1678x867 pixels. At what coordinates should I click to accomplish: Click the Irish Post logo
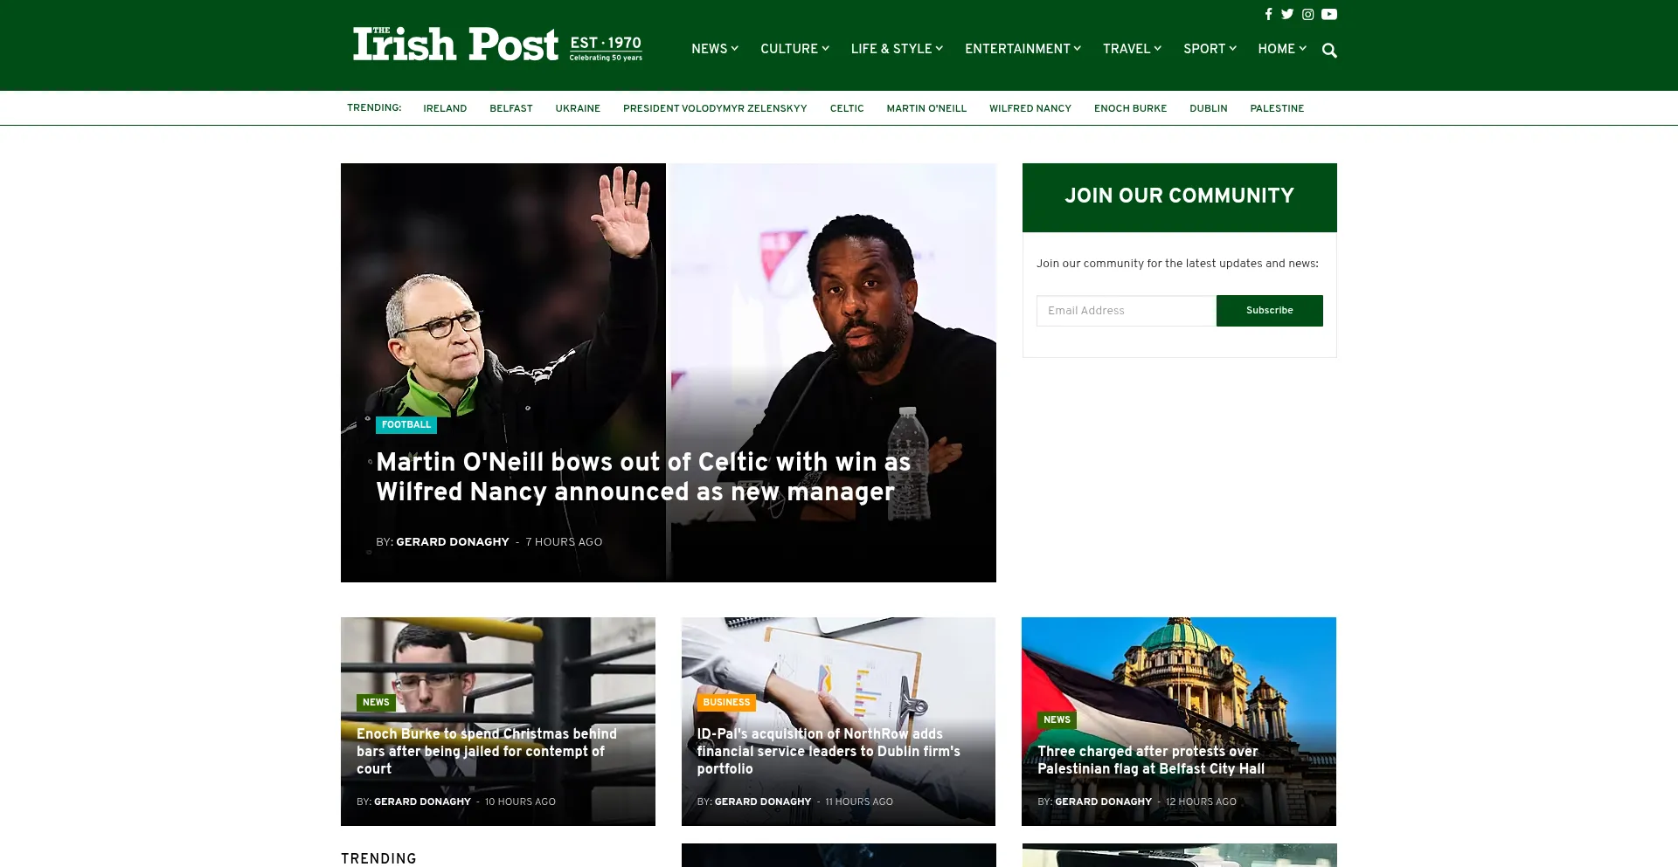pos(498,45)
